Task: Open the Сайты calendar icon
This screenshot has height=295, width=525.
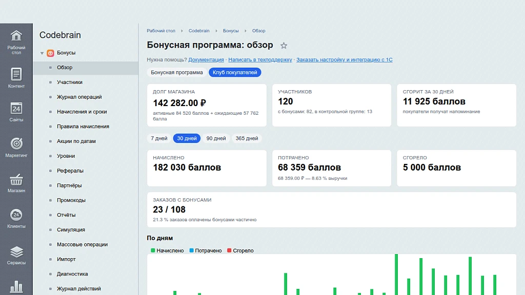Action: pos(16,109)
